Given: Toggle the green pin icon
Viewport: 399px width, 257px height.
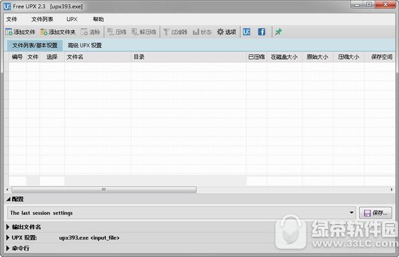Looking at the screenshot, I should (279, 32).
